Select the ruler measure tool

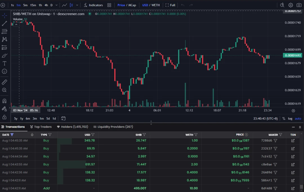pos(5,82)
